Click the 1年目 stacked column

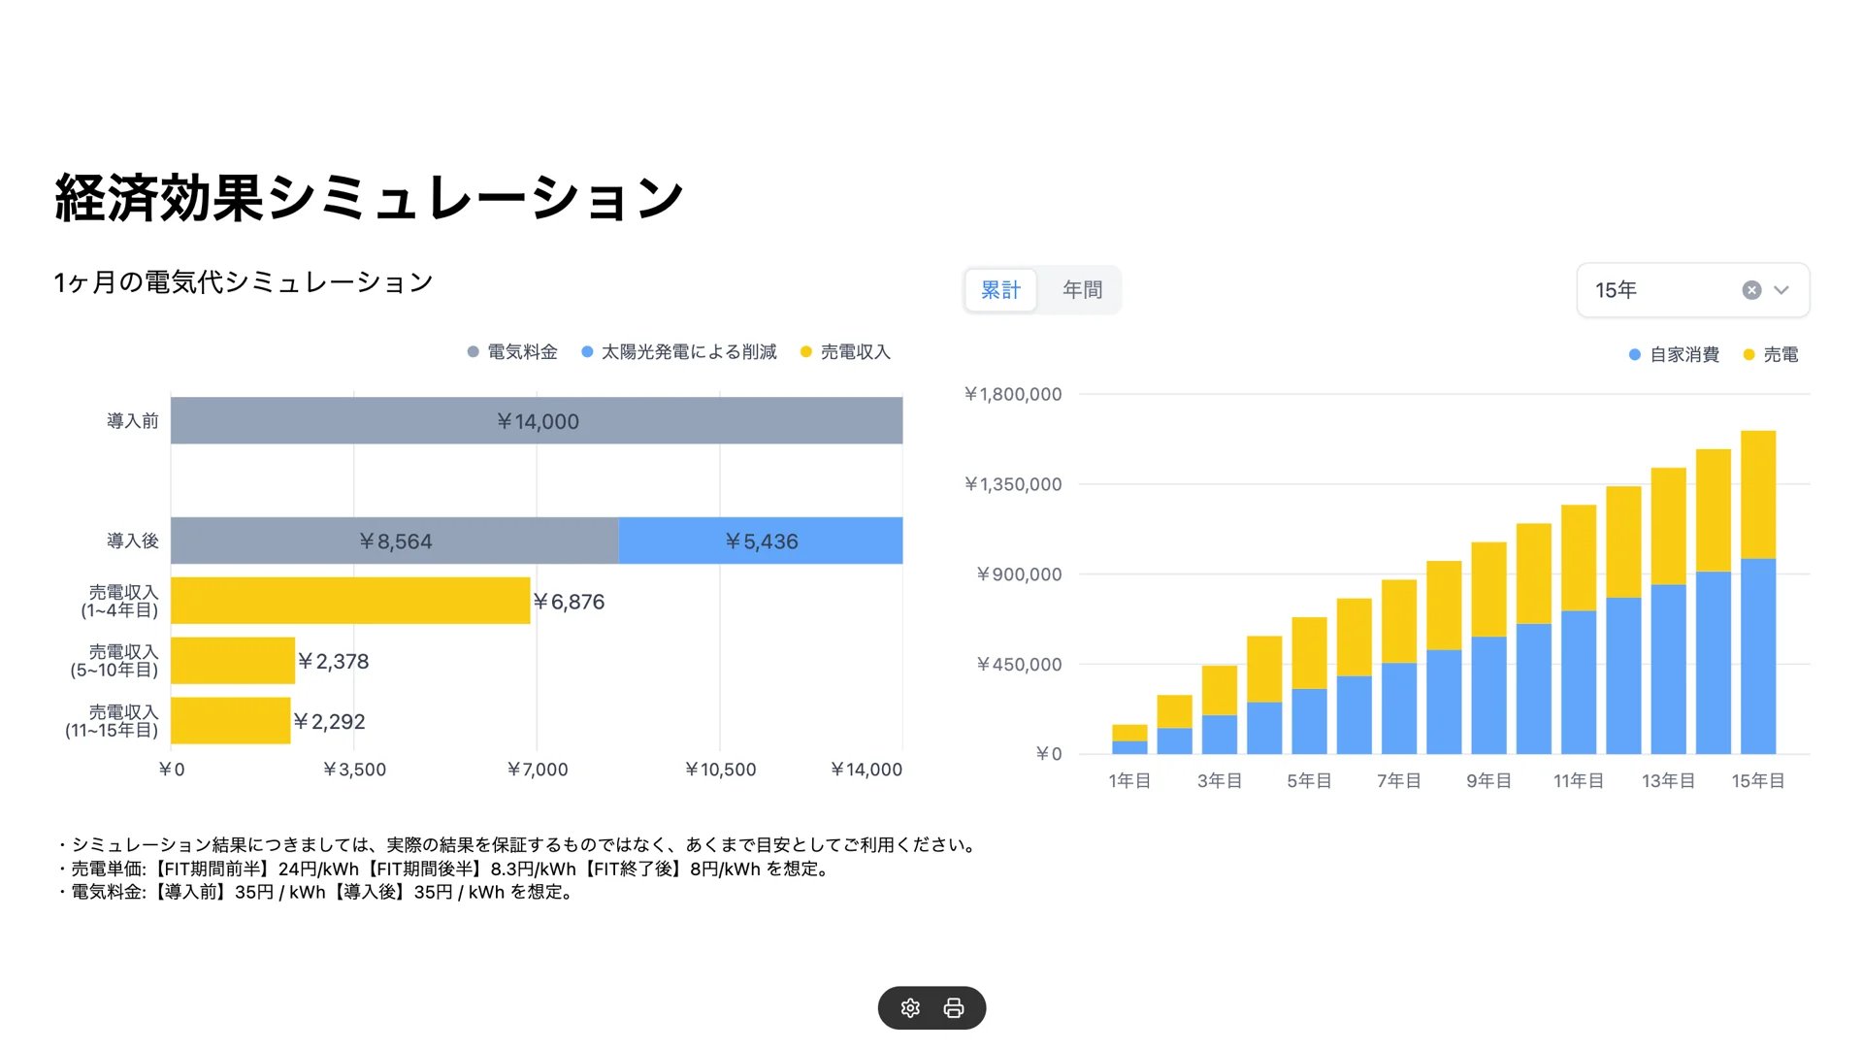click(x=1129, y=739)
